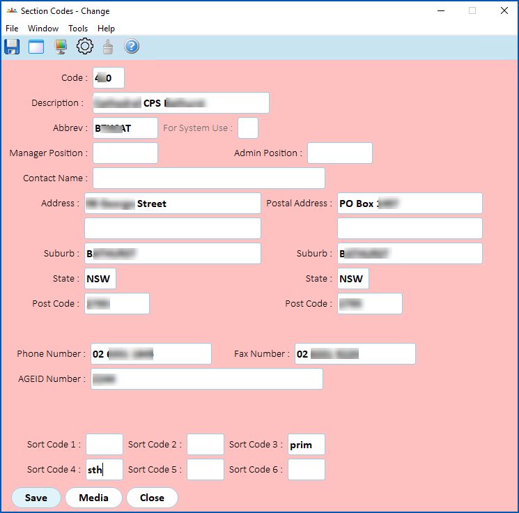Click the colorful monitor icon in toolbar
This screenshot has width=519, height=513.
tap(61, 47)
